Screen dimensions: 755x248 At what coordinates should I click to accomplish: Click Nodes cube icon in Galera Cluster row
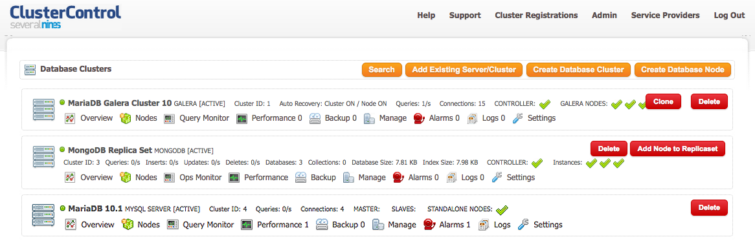coord(125,118)
